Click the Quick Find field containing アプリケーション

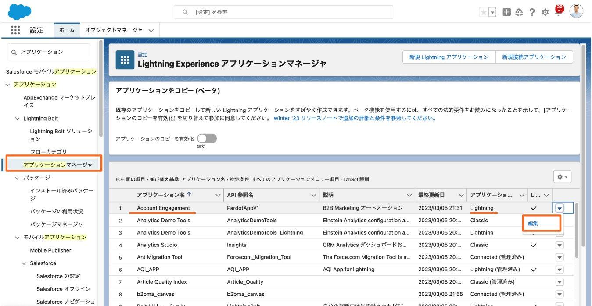(x=49, y=52)
